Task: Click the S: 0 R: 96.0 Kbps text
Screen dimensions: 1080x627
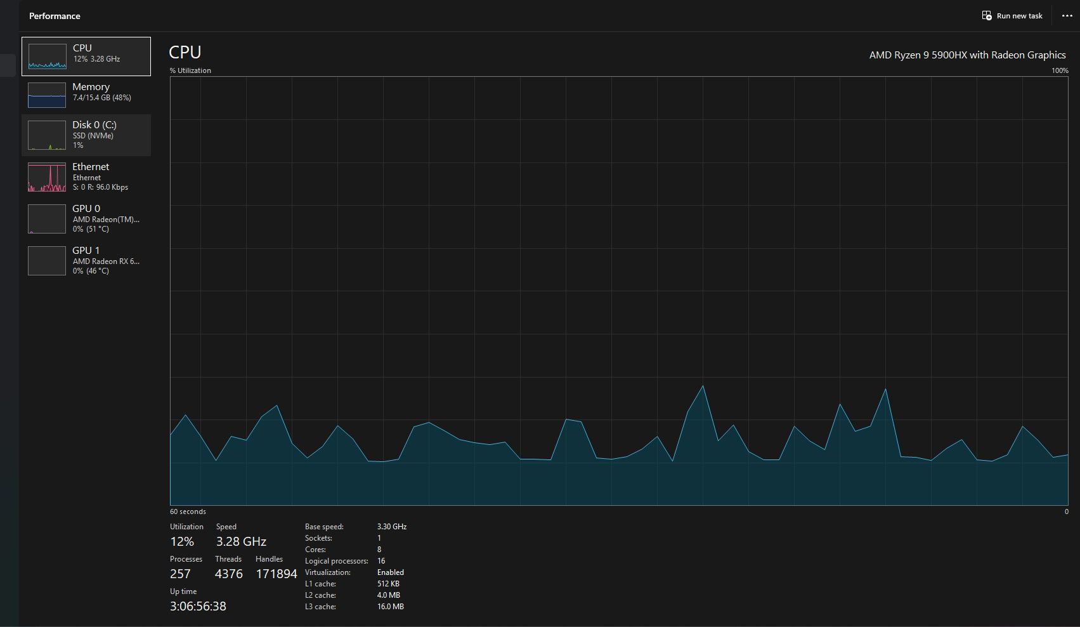Action: [x=100, y=187]
